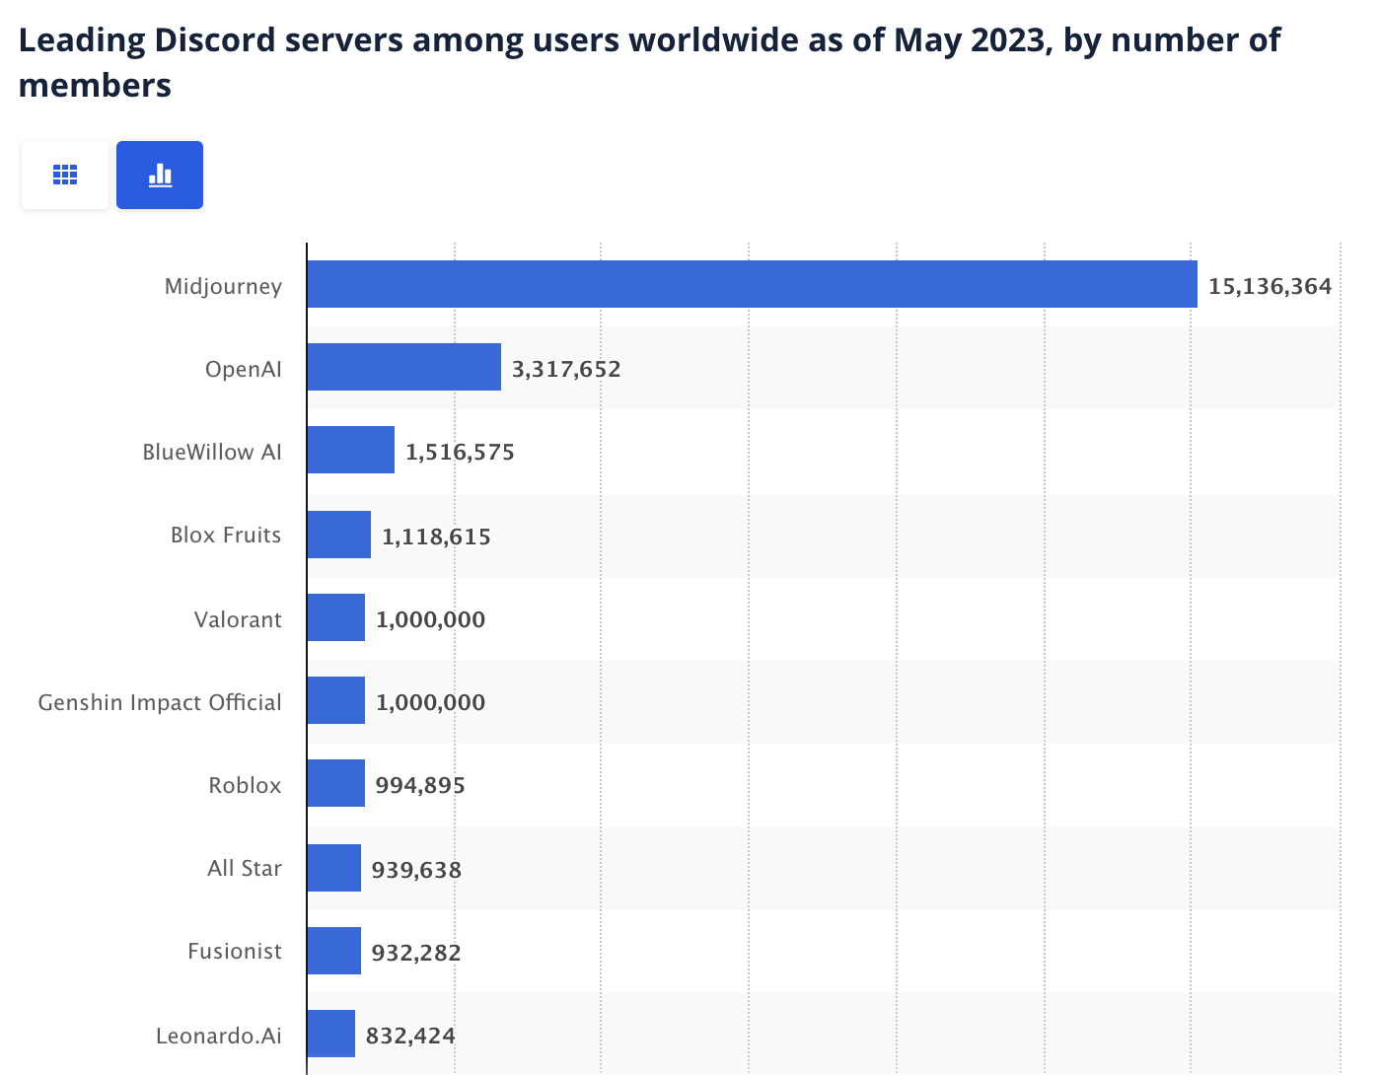Click the Leonardo.Ai axis label

click(x=219, y=1036)
